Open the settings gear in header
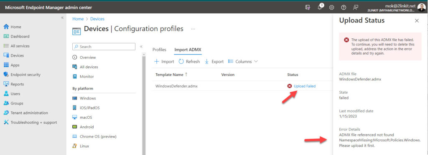 [331, 7]
